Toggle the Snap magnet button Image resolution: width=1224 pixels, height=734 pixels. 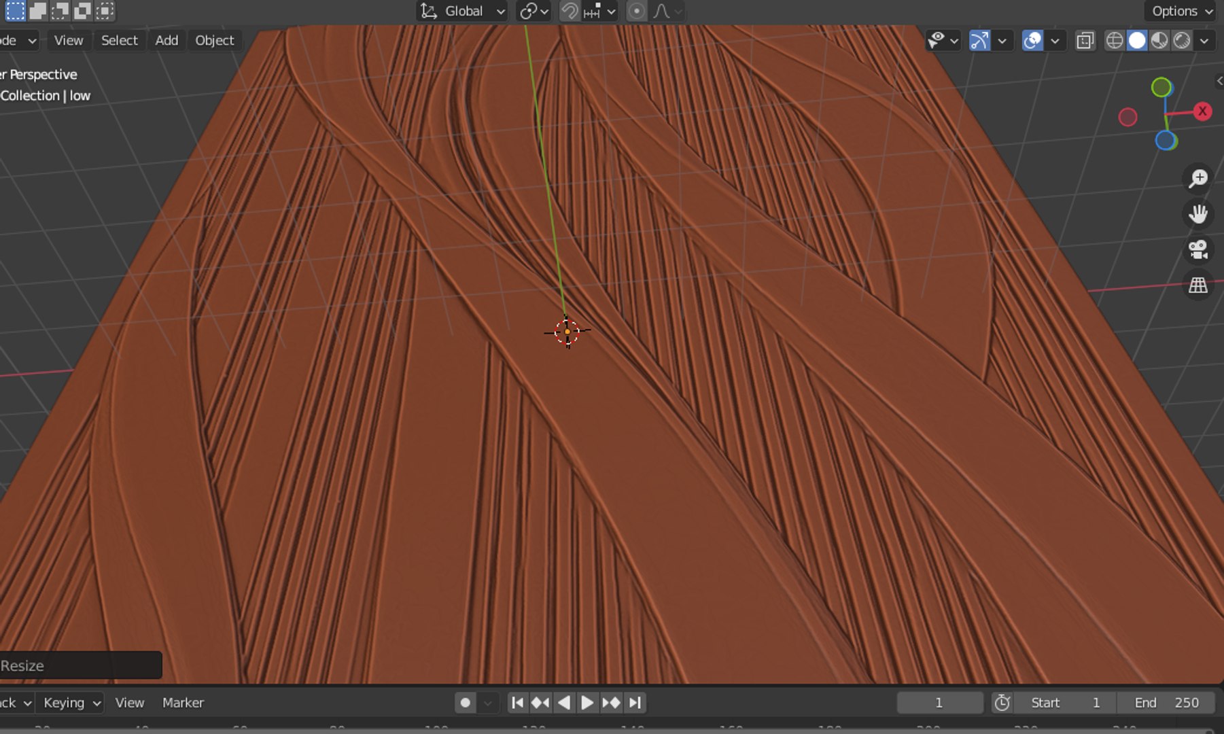point(570,11)
